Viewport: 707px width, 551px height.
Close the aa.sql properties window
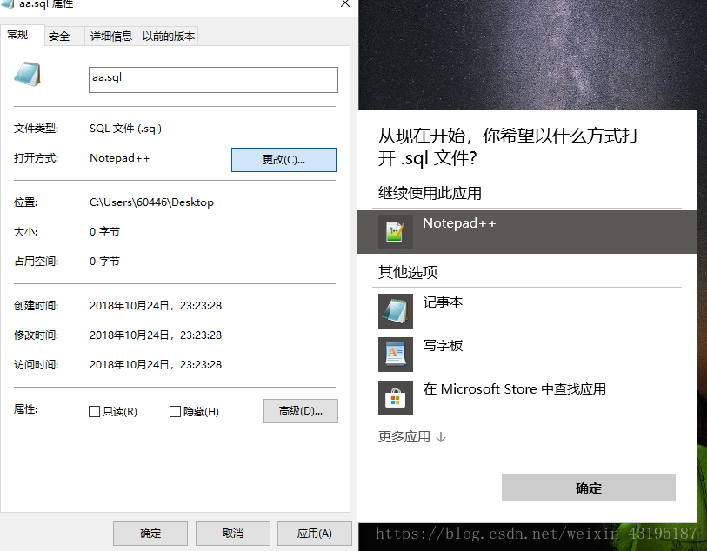pos(345,3)
